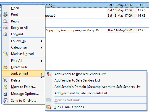Expand the Follow Up submenu arrow
The image size is (149, 112).
[42, 41]
